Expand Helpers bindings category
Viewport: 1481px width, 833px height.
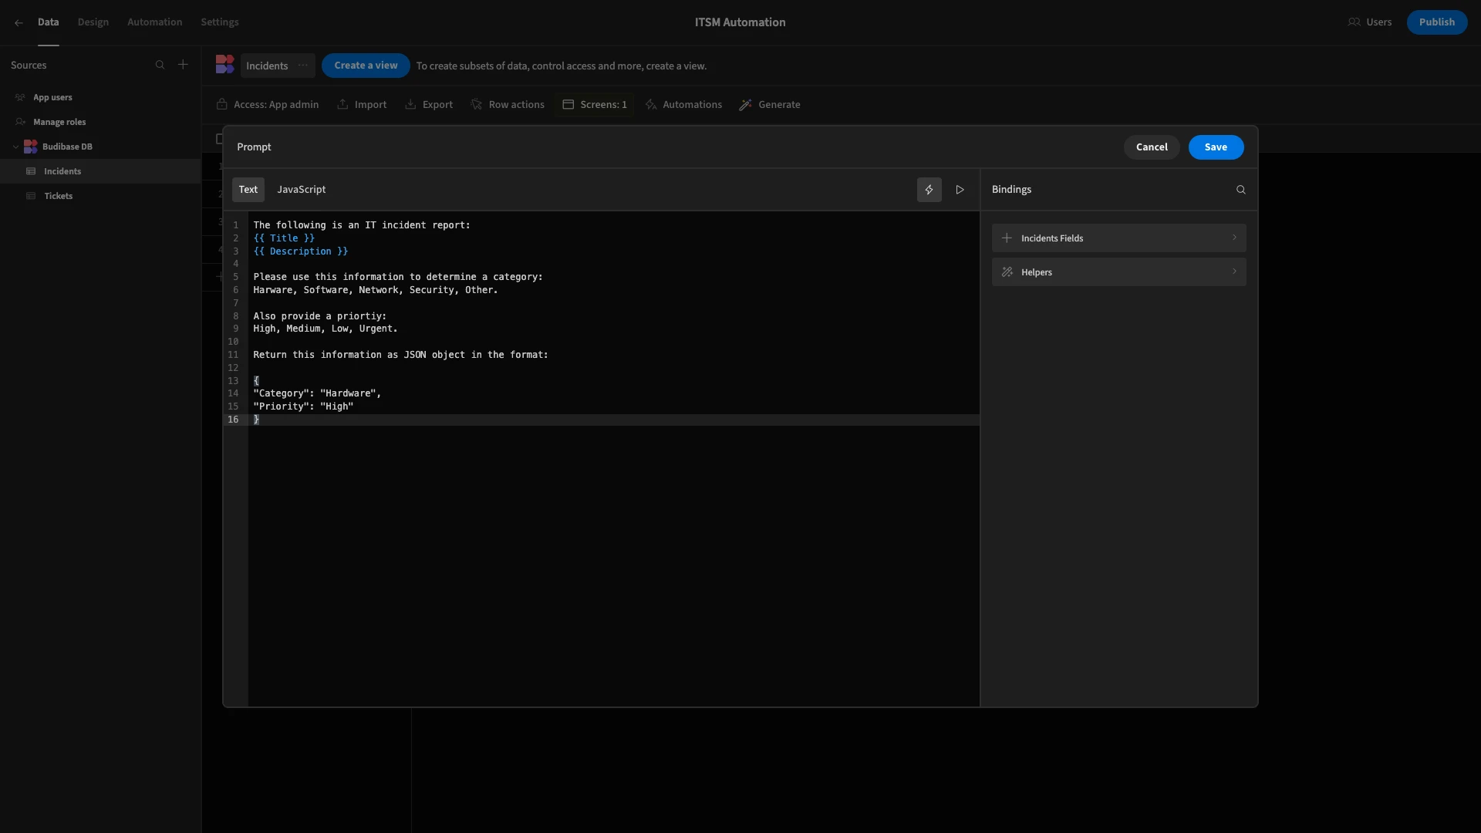tap(1119, 272)
